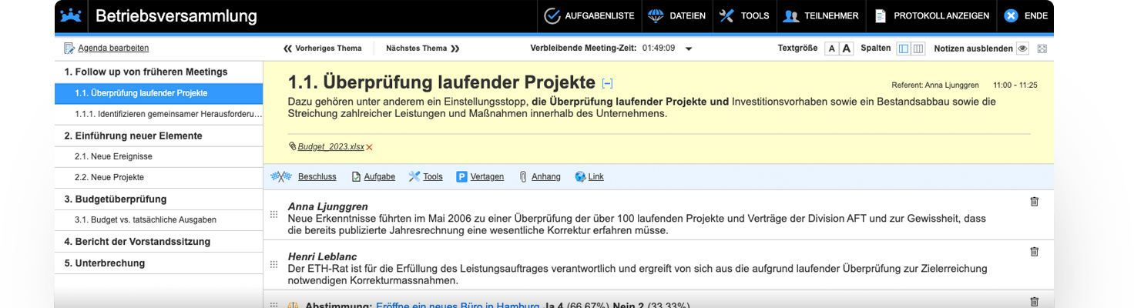
Task: Grab the drag handle of Anna Ljunggren's note
Action: 273,214
